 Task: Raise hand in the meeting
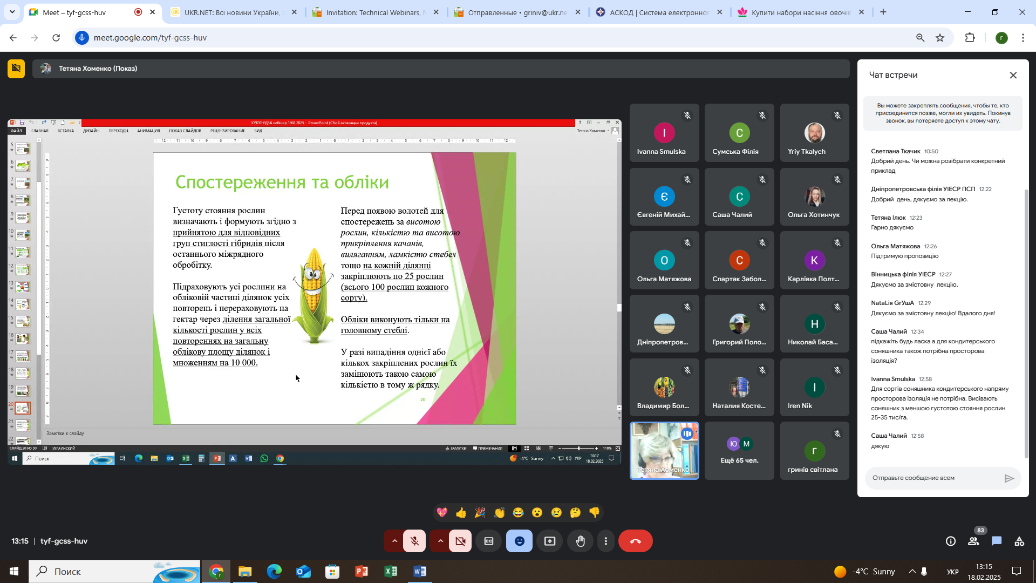[580, 541]
